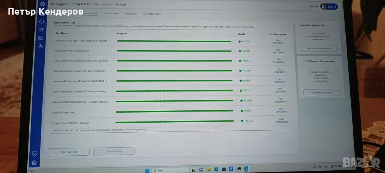Click the HP logo icon in sidebar
Viewport: 385px width, 173px height.
coord(42,4)
